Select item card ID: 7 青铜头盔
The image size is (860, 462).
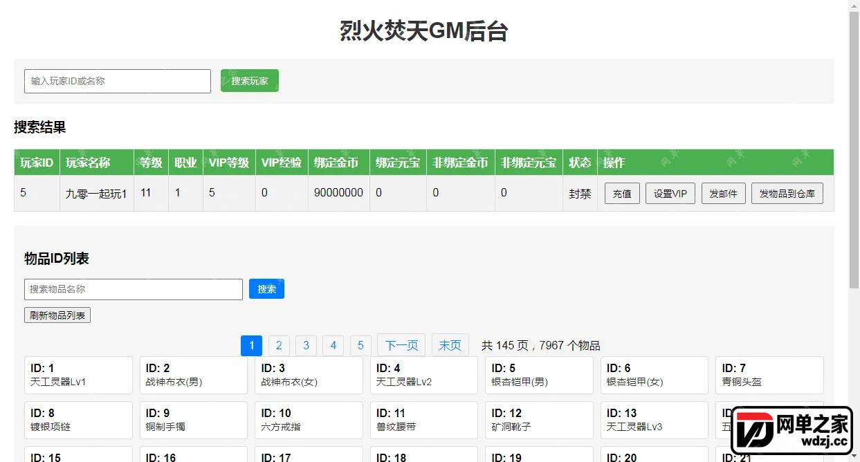769,375
